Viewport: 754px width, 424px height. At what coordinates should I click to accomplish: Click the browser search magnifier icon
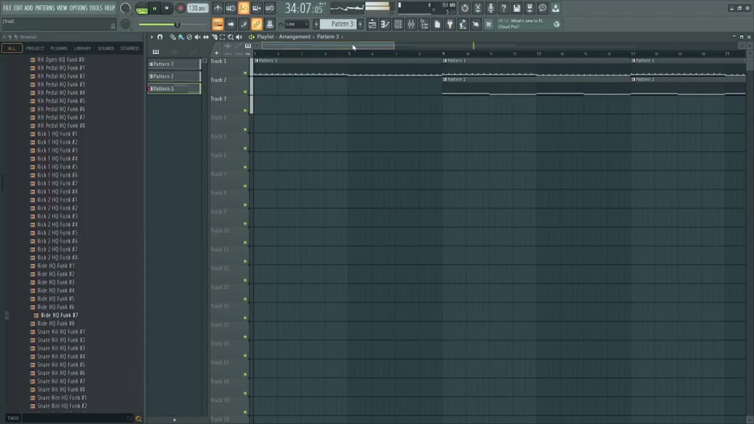point(138,419)
